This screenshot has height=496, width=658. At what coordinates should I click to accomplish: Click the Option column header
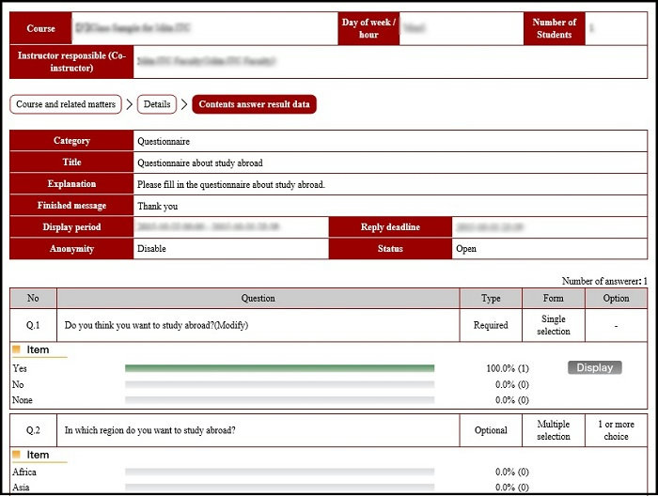[x=616, y=299]
